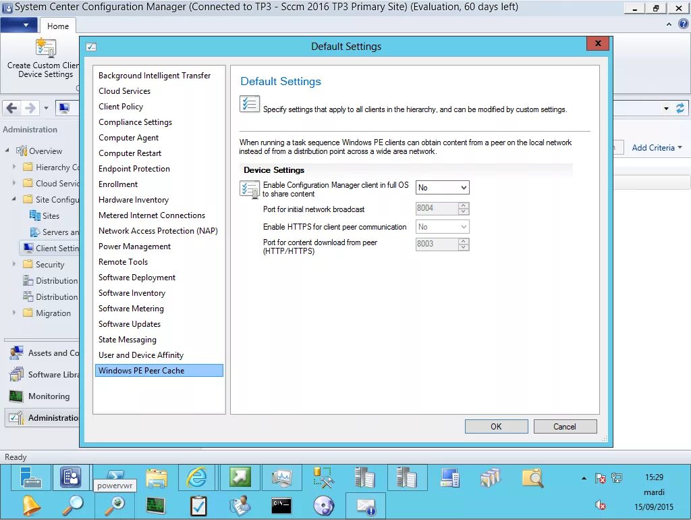
Task: Click the port 8003 input field
Action: click(437, 244)
